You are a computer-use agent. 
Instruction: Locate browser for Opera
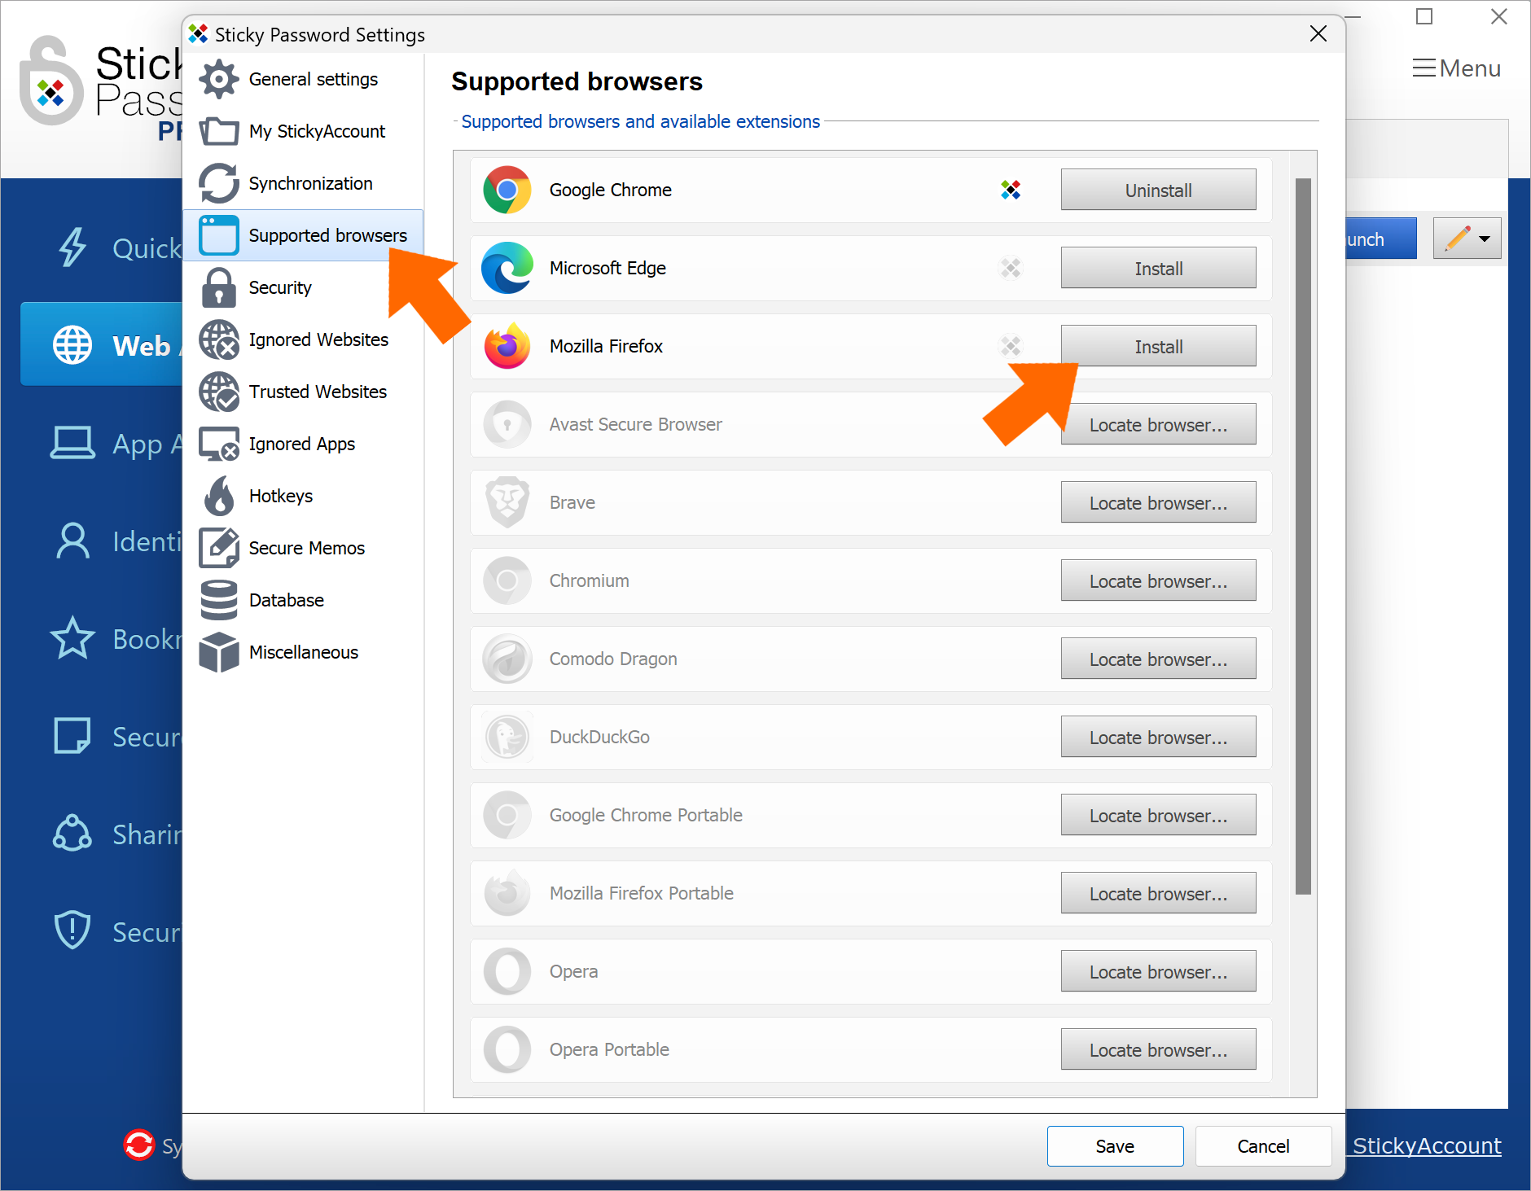(1158, 971)
